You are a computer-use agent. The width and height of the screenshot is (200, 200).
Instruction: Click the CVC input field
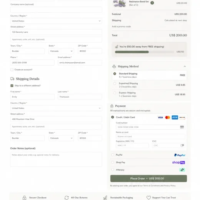click(168, 145)
